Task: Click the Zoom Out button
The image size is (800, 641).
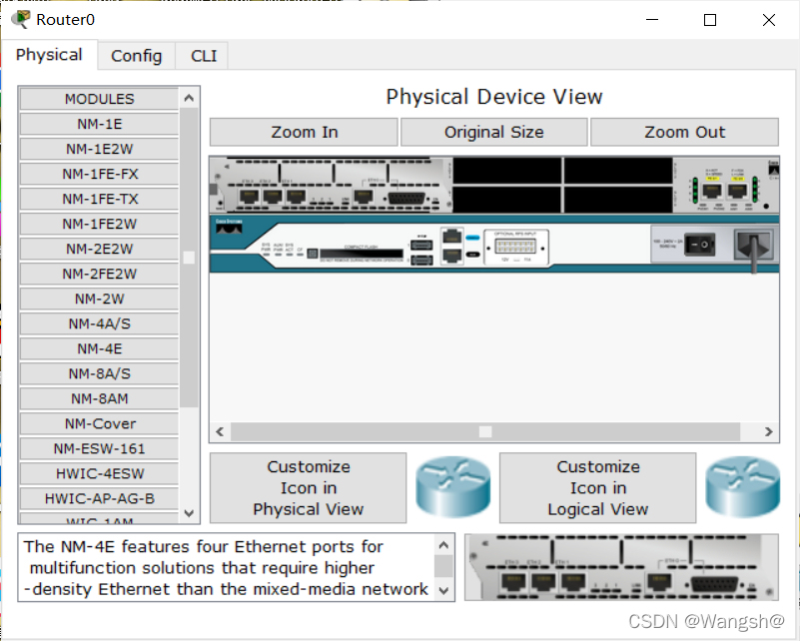Action: pos(685,132)
